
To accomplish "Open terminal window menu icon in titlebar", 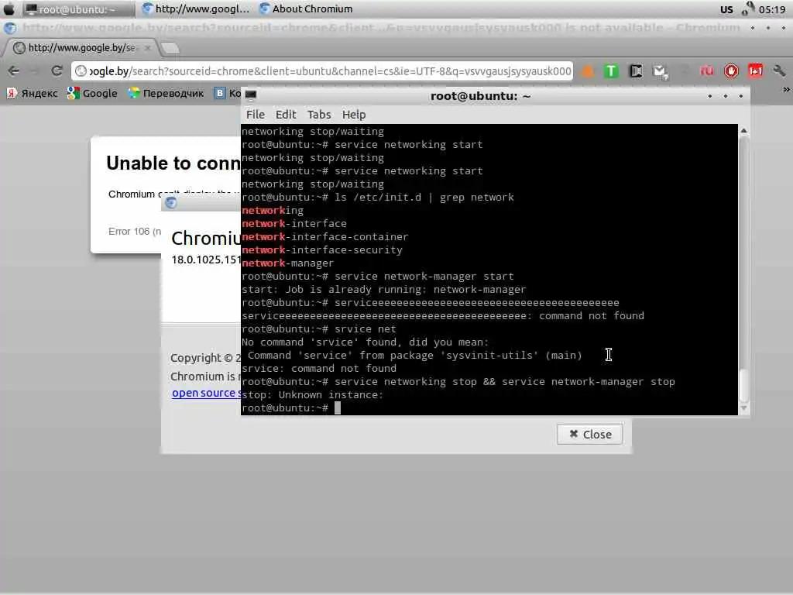I will click(x=250, y=95).
